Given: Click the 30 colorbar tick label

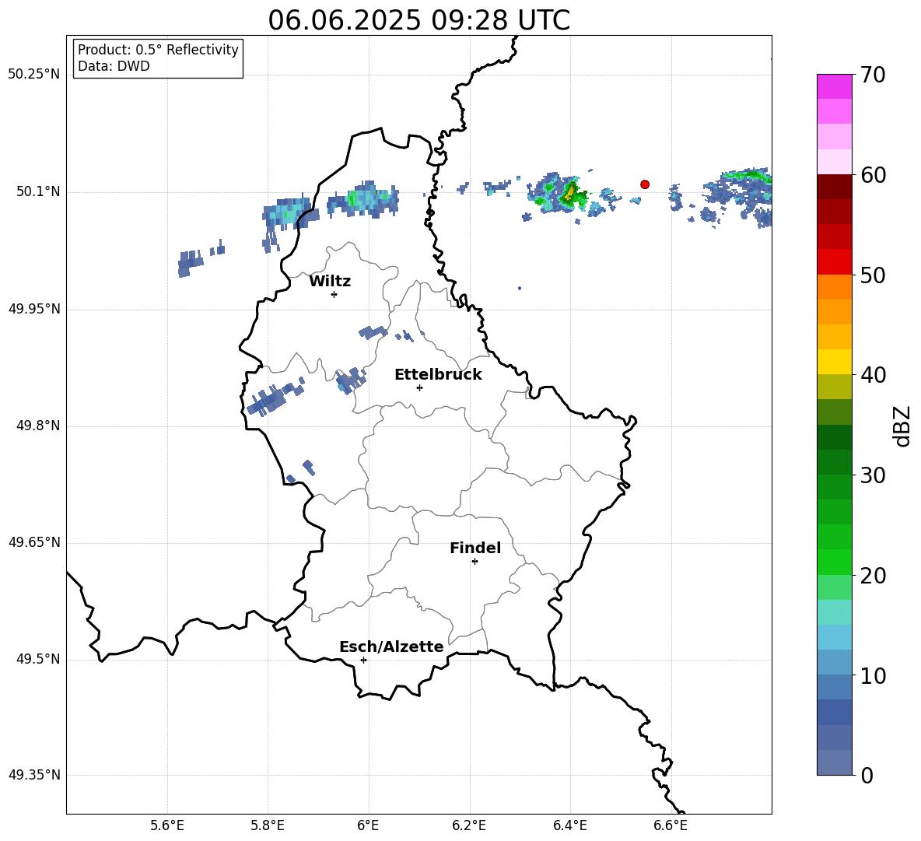Looking at the screenshot, I should coord(872,475).
